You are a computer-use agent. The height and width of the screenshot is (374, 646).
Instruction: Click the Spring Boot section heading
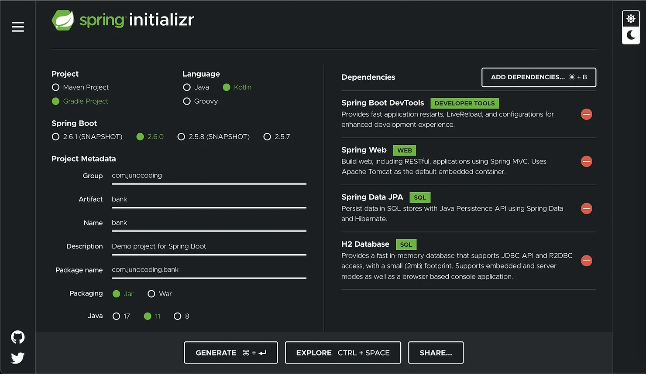pos(74,123)
